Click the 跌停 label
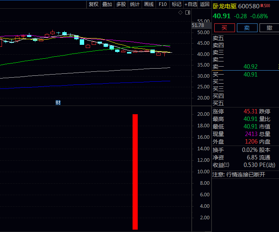The height and width of the screenshot is (232, 279). pyautogui.click(x=265, y=111)
